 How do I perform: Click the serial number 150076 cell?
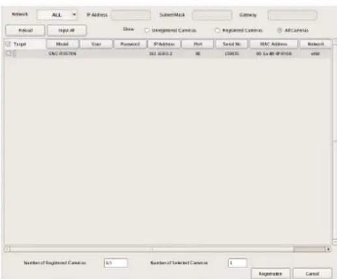point(232,53)
